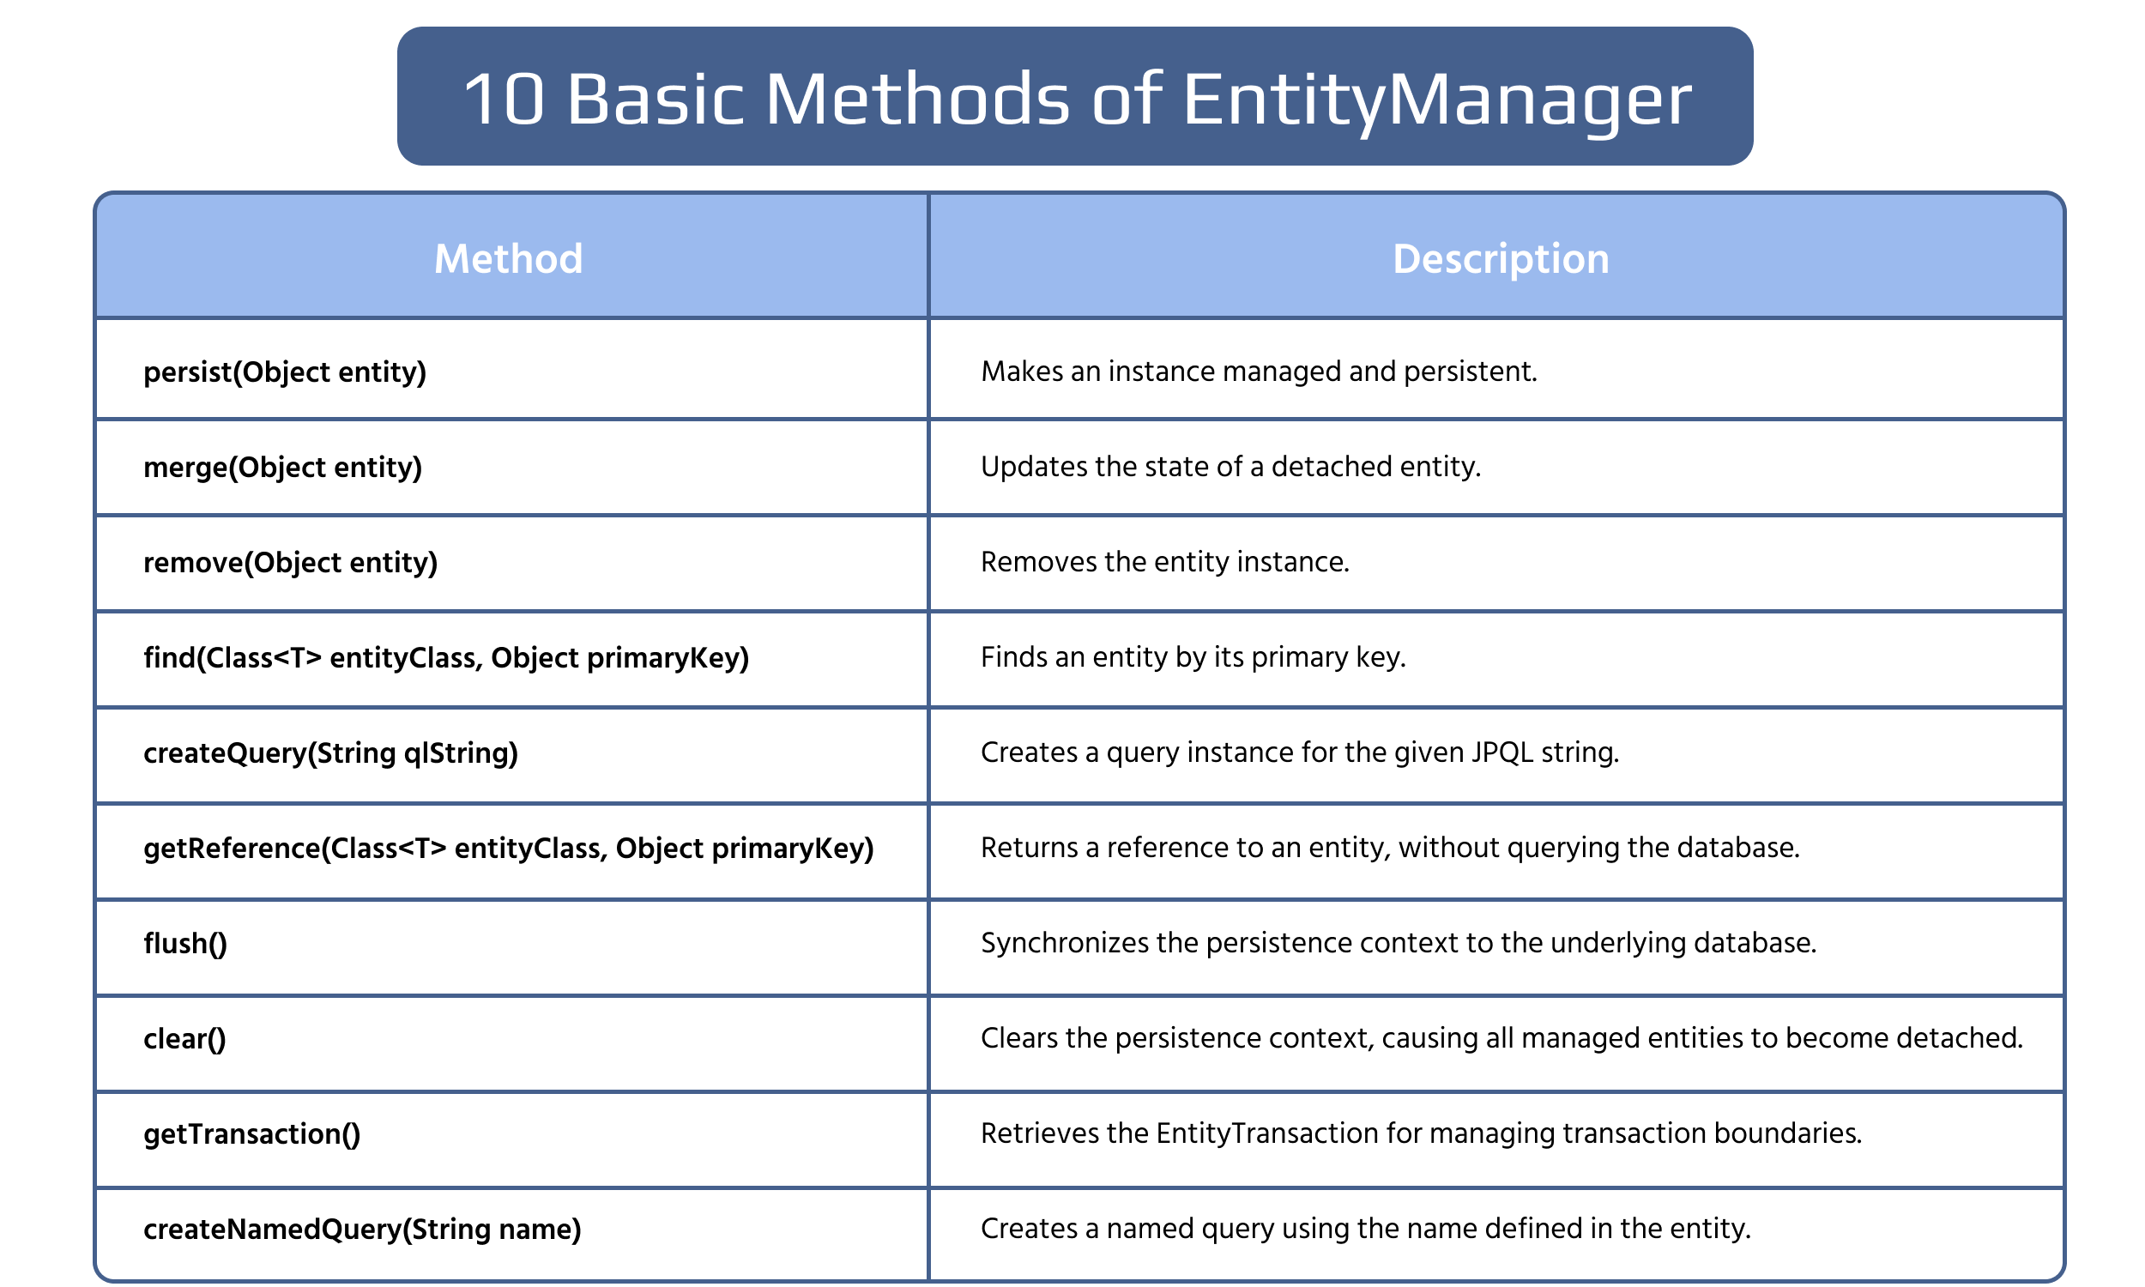
Task: Click "Clears the persistence context" description
Action: click(x=1501, y=1039)
